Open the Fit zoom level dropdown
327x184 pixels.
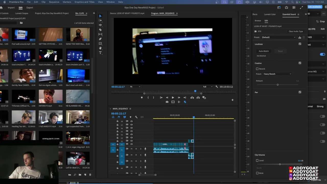(135, 87)
